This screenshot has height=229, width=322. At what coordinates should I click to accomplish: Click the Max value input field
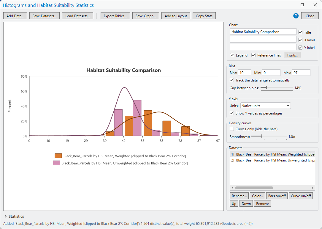click(301, 73)
